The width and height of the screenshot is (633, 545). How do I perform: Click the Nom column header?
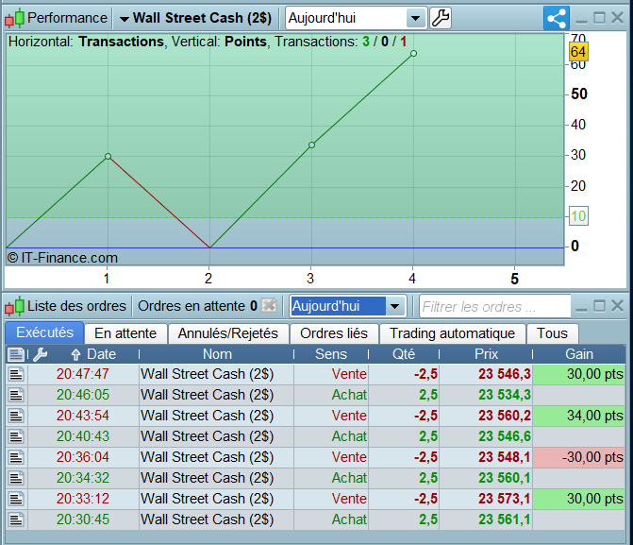217,354
